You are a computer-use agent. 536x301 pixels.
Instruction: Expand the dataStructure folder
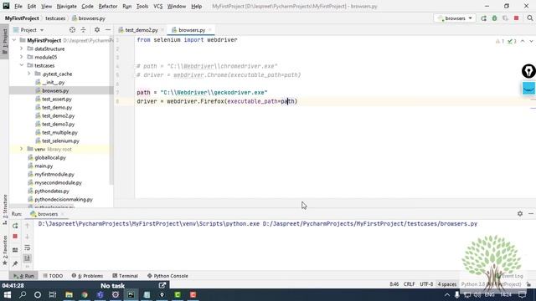pos(22,48)
